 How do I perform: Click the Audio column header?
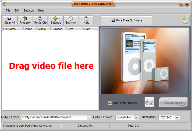point(44,29)
